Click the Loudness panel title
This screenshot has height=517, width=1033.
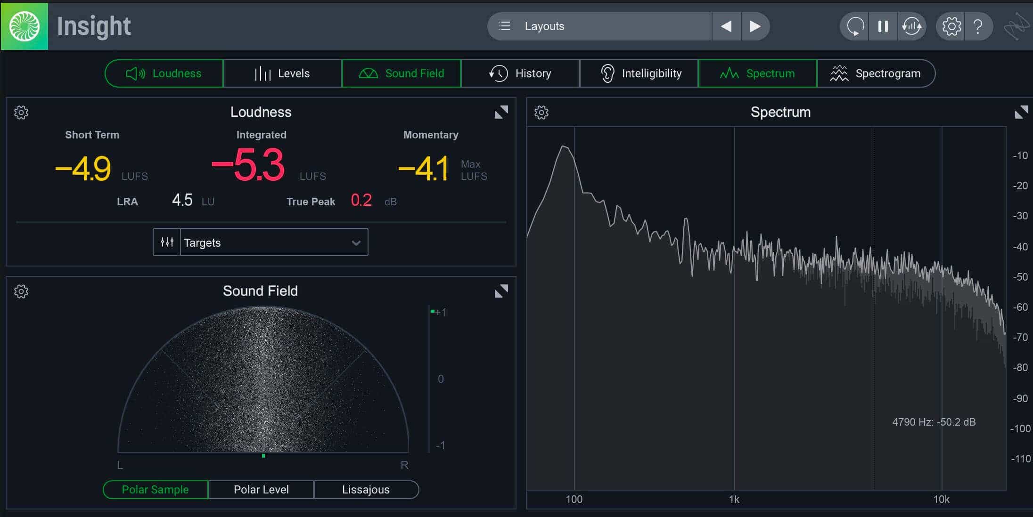261,112
